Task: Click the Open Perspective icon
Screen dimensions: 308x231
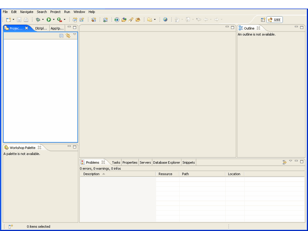Action: (x=263, y=20)
